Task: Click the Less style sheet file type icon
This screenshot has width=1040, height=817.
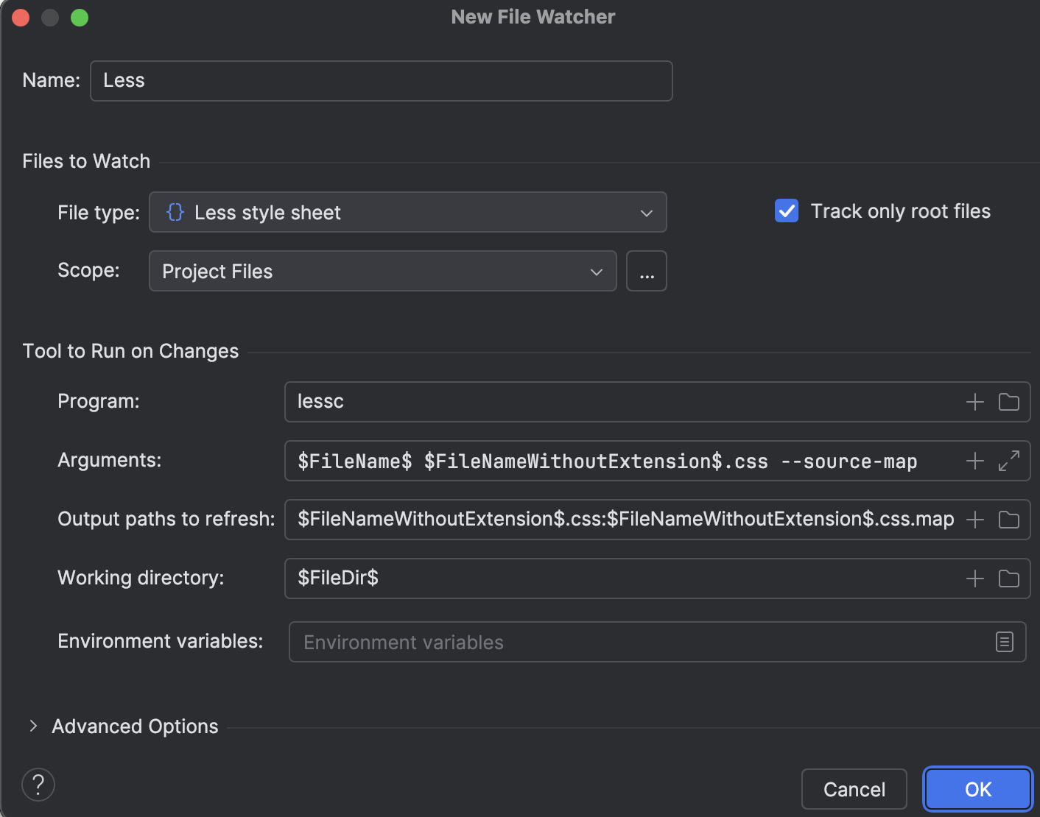Action: coord(174,212)
